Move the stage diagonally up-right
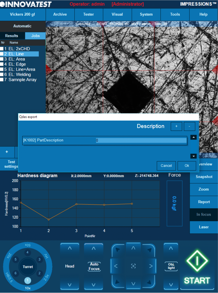Screen dimensions: 218x293 coord(149,250)
